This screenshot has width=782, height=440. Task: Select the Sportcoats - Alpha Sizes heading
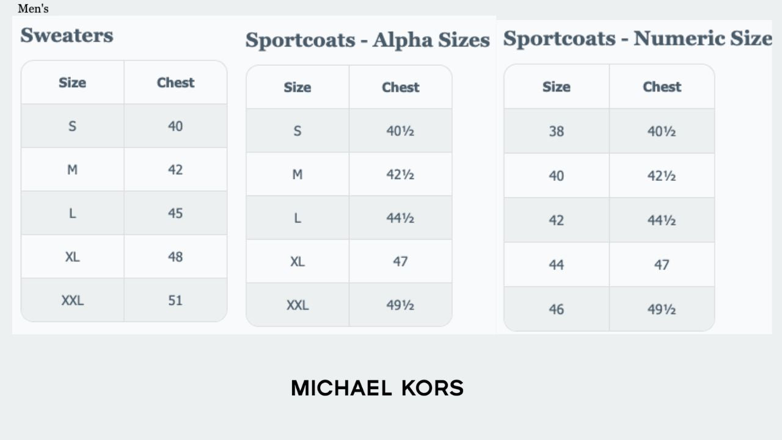367,40
